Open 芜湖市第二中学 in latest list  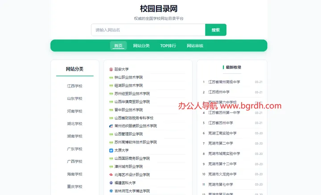pos(221,143)
